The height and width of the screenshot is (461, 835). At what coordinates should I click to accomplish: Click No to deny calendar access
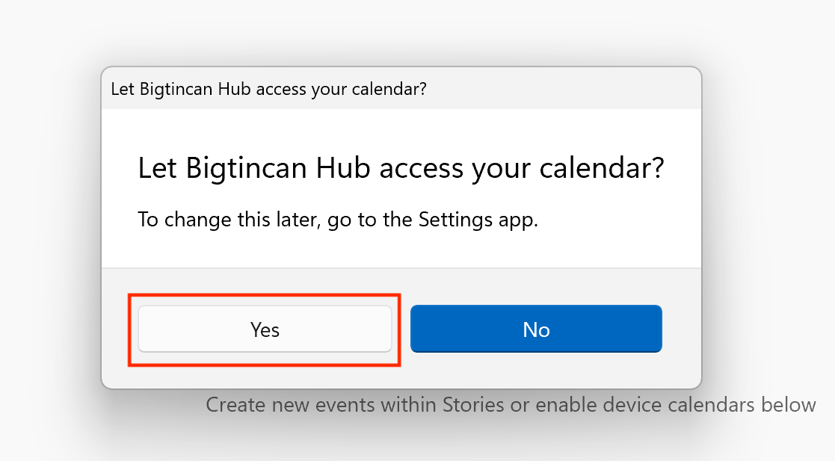[536, 329]
